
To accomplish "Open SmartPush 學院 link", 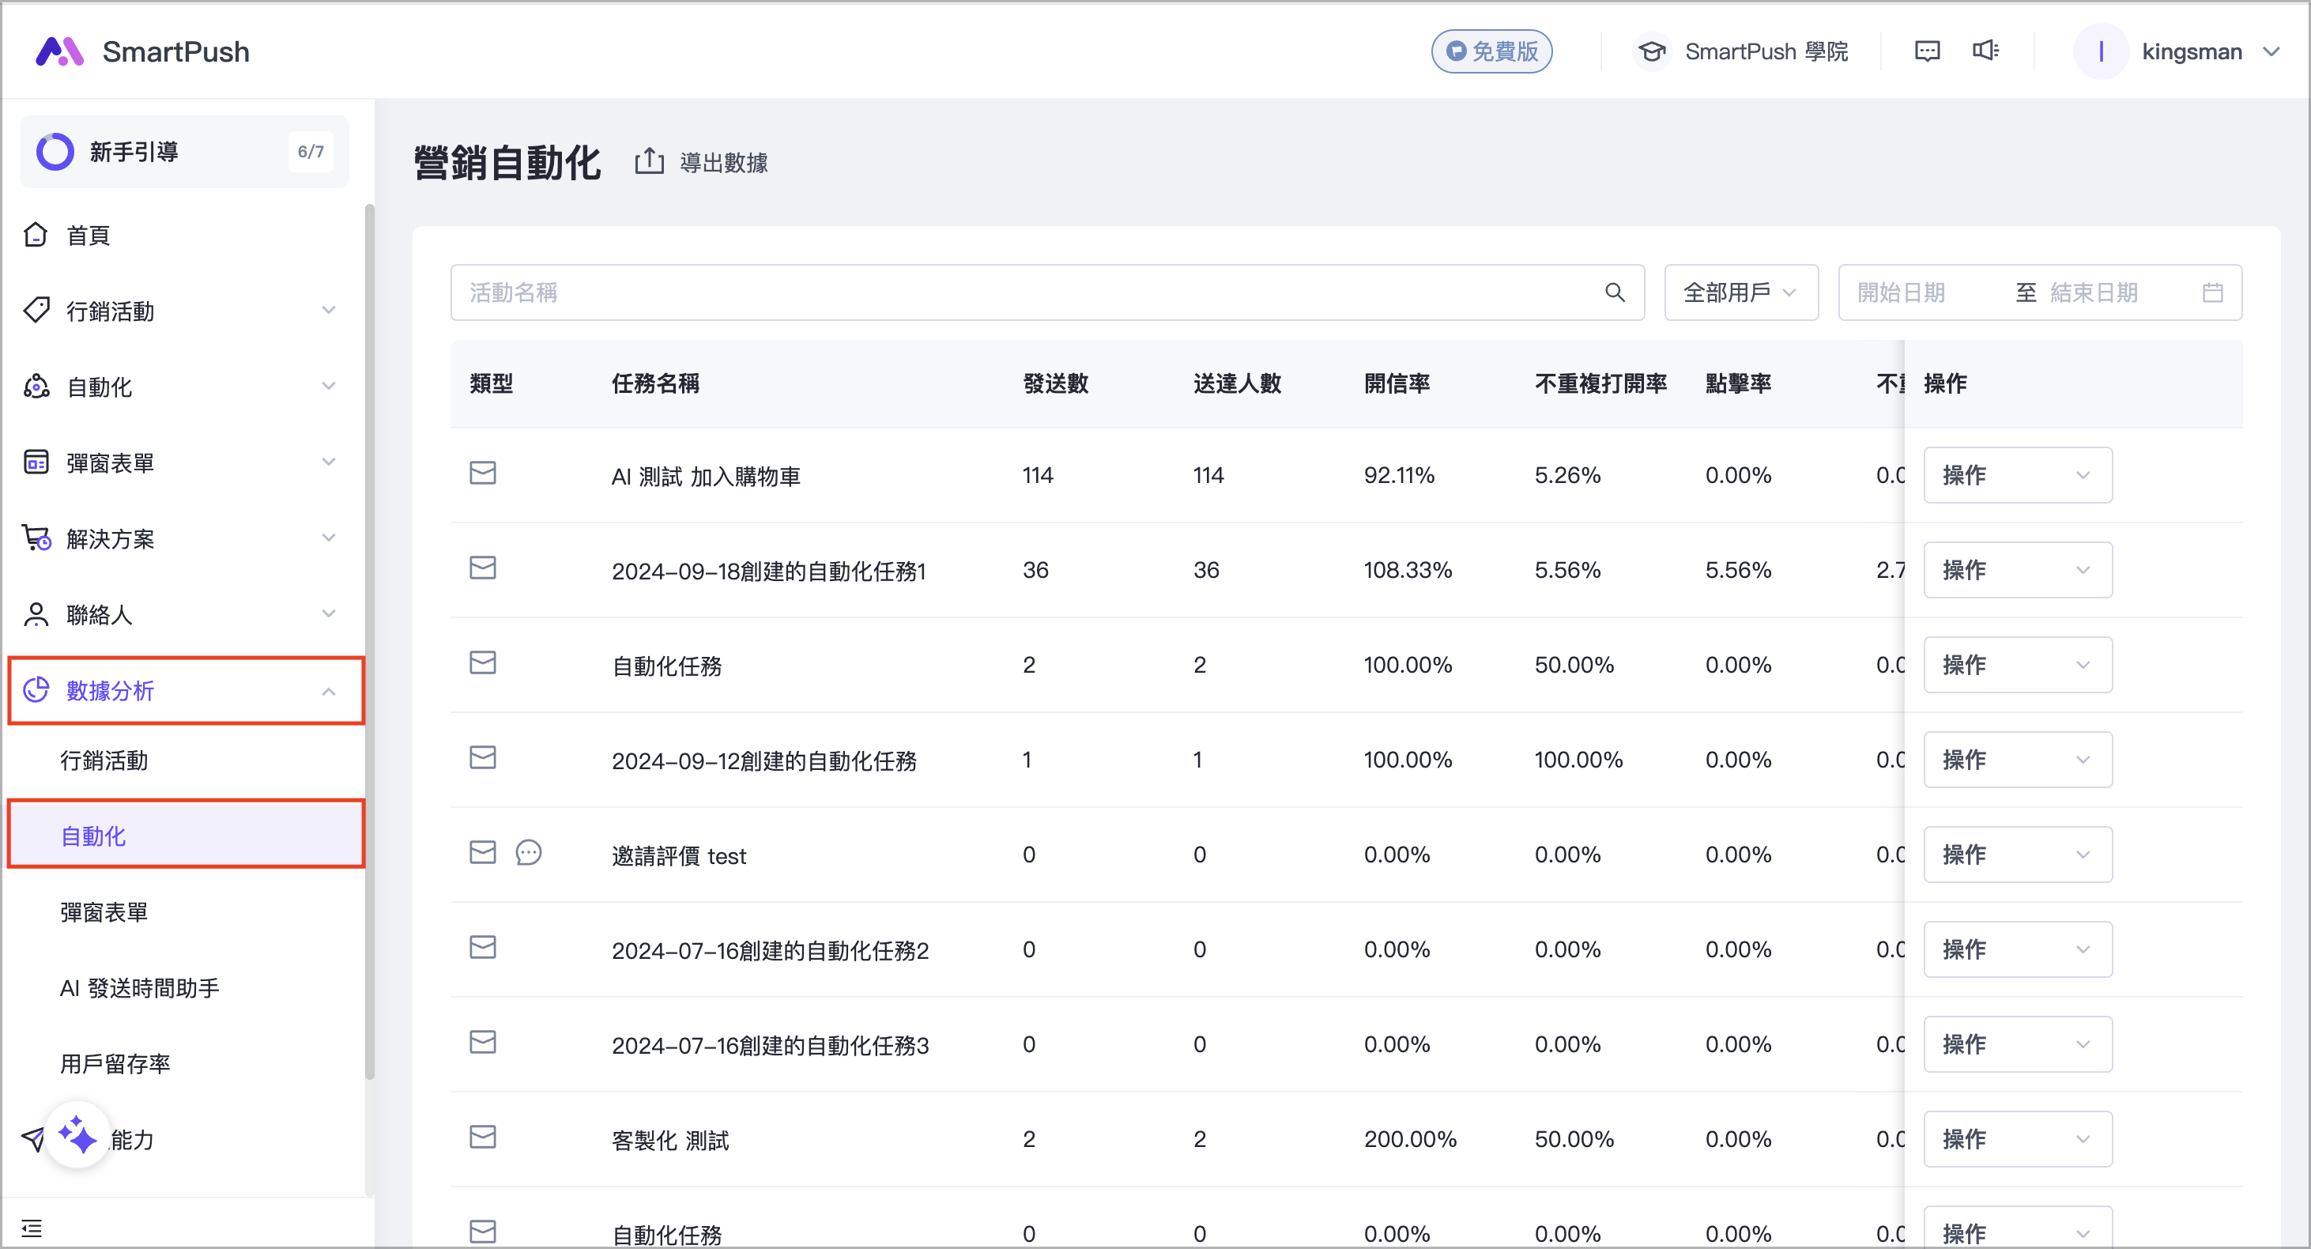I will tap(1766, 51).
